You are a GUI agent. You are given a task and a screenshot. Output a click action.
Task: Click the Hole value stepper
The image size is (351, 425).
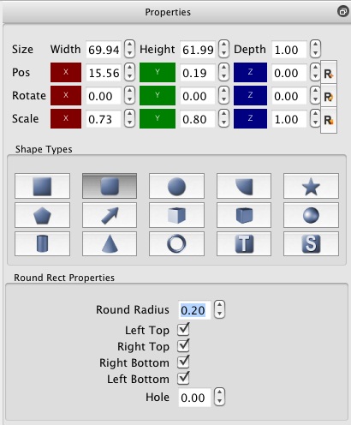tap(219, 397)
